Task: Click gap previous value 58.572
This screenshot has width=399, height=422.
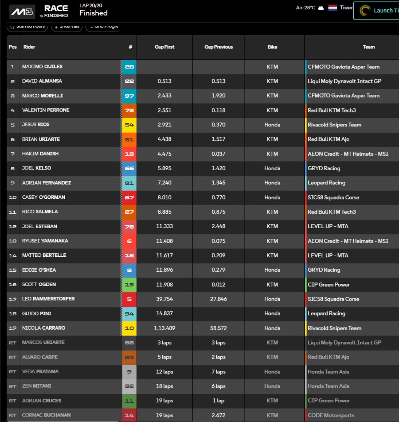Action: (218, 328)
